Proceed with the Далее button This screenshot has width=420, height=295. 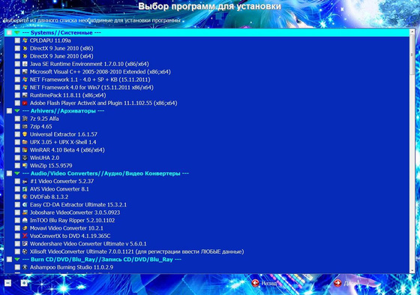346,283
